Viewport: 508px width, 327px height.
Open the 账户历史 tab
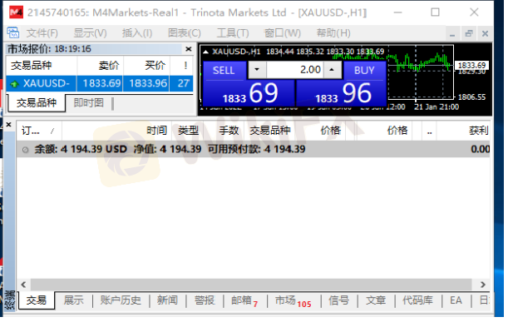click(121, 300)
